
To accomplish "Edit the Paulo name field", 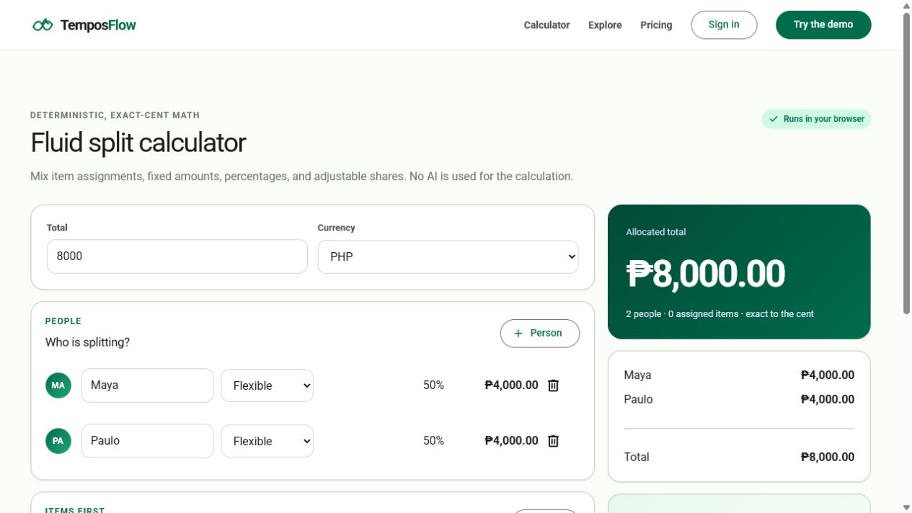I will (147, 441).
